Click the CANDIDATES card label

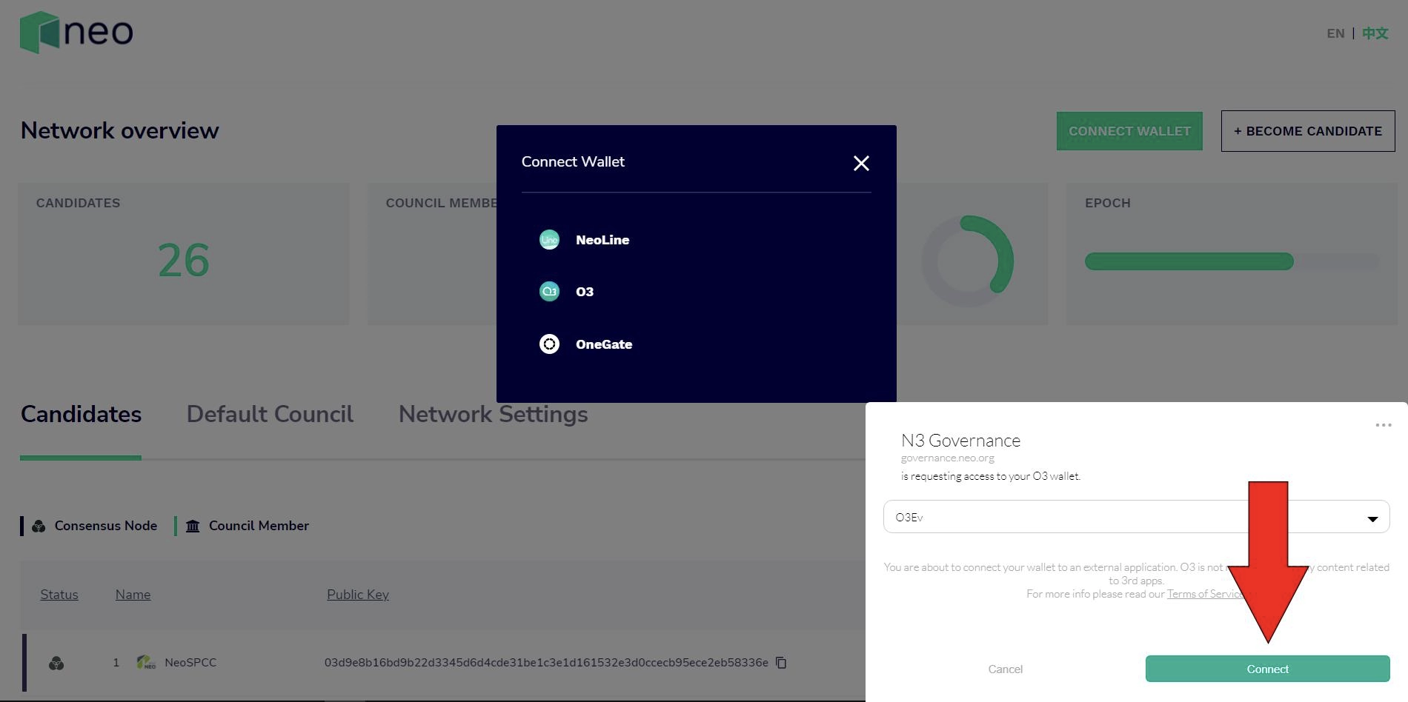click(x=78, y=203)
